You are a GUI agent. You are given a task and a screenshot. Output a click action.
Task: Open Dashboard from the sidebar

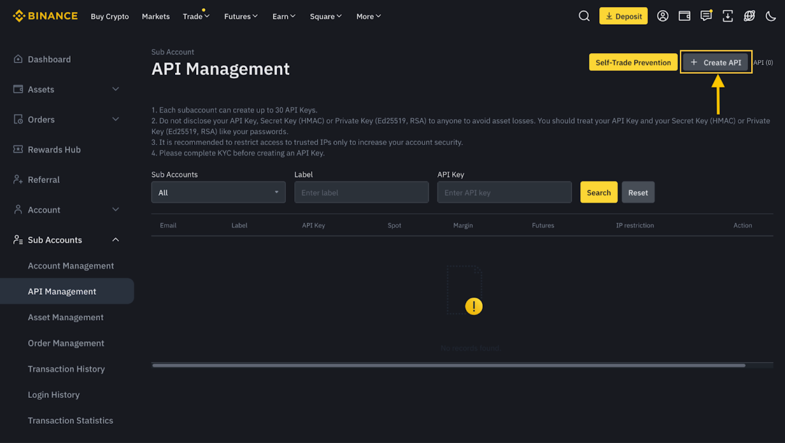(49, 59)
